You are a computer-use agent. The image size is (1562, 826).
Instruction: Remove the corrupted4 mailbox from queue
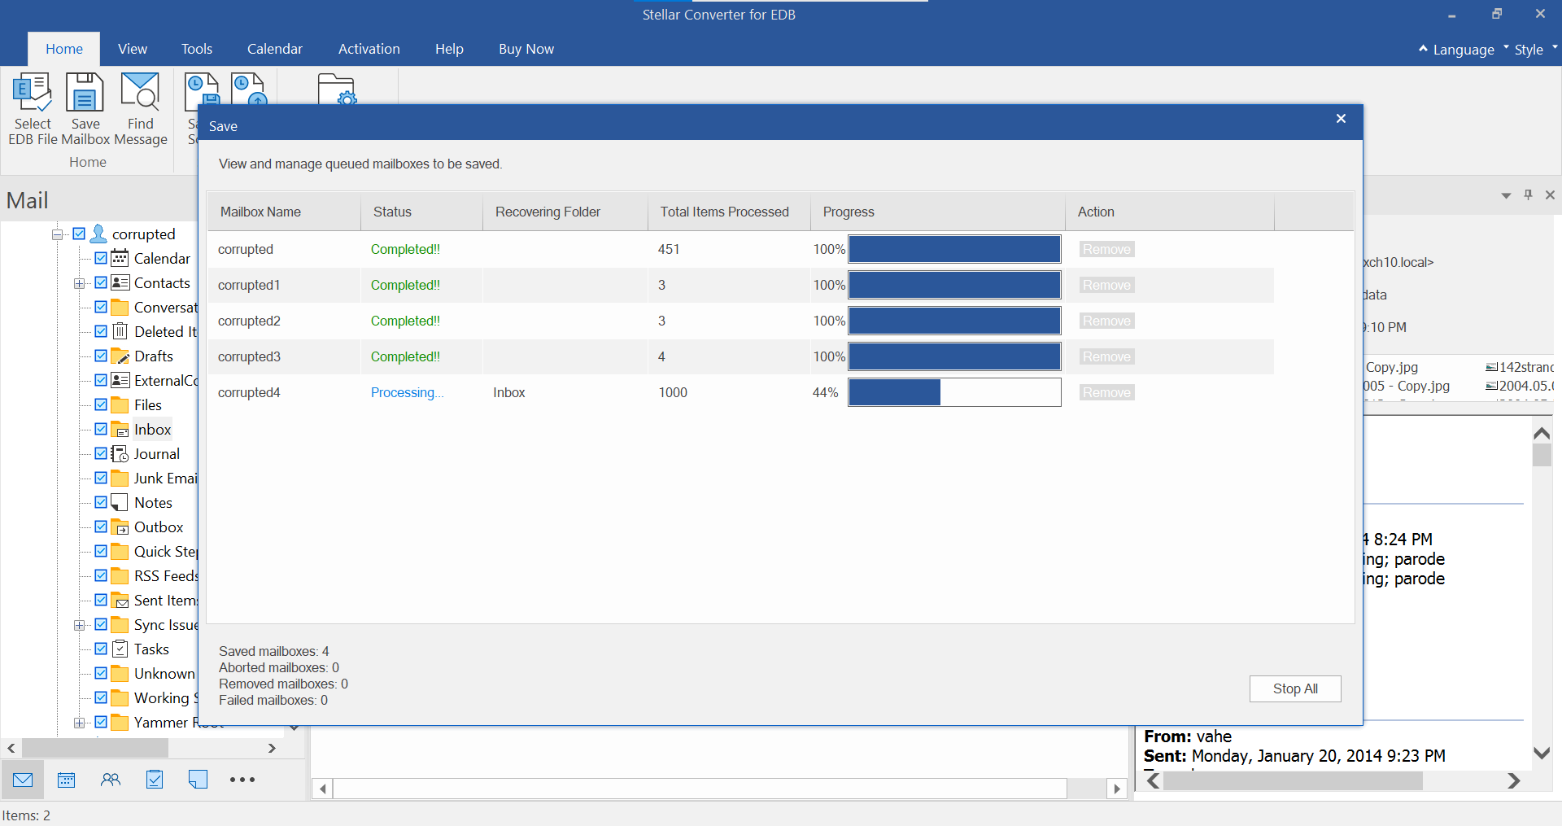tap(1106, 392)
